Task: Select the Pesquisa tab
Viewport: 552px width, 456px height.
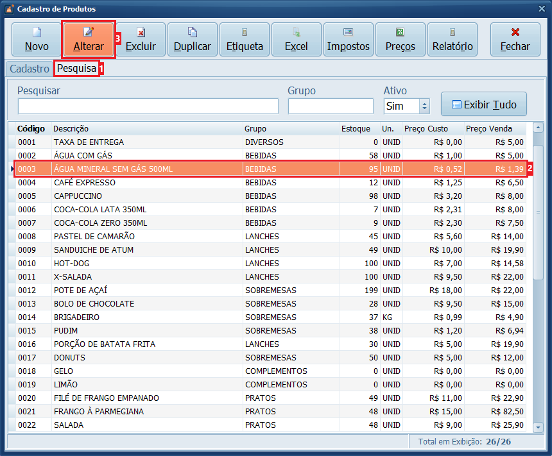Action: point(76,69)
